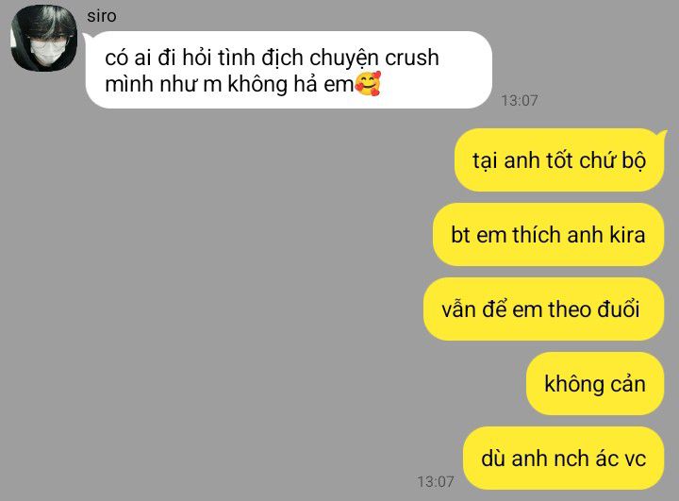The width and height of the screenshot is (679, 501).
Task: Tap the sender name siro
Action: coord(101,16)
